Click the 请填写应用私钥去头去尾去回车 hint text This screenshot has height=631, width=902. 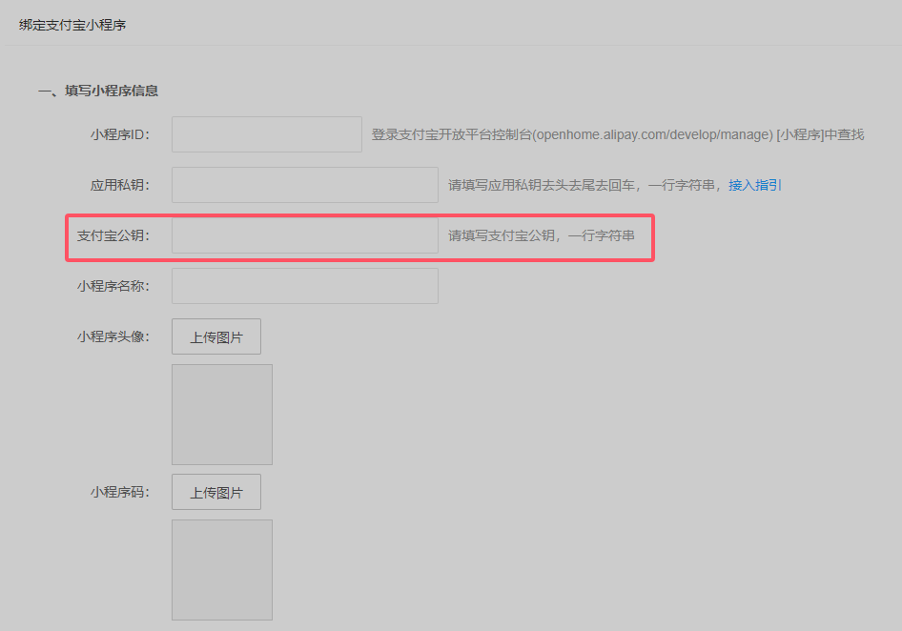585,185
